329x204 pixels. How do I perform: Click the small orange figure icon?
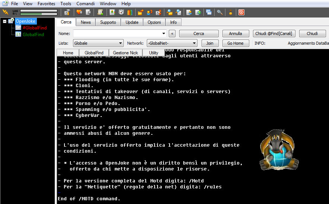point(230,12)
